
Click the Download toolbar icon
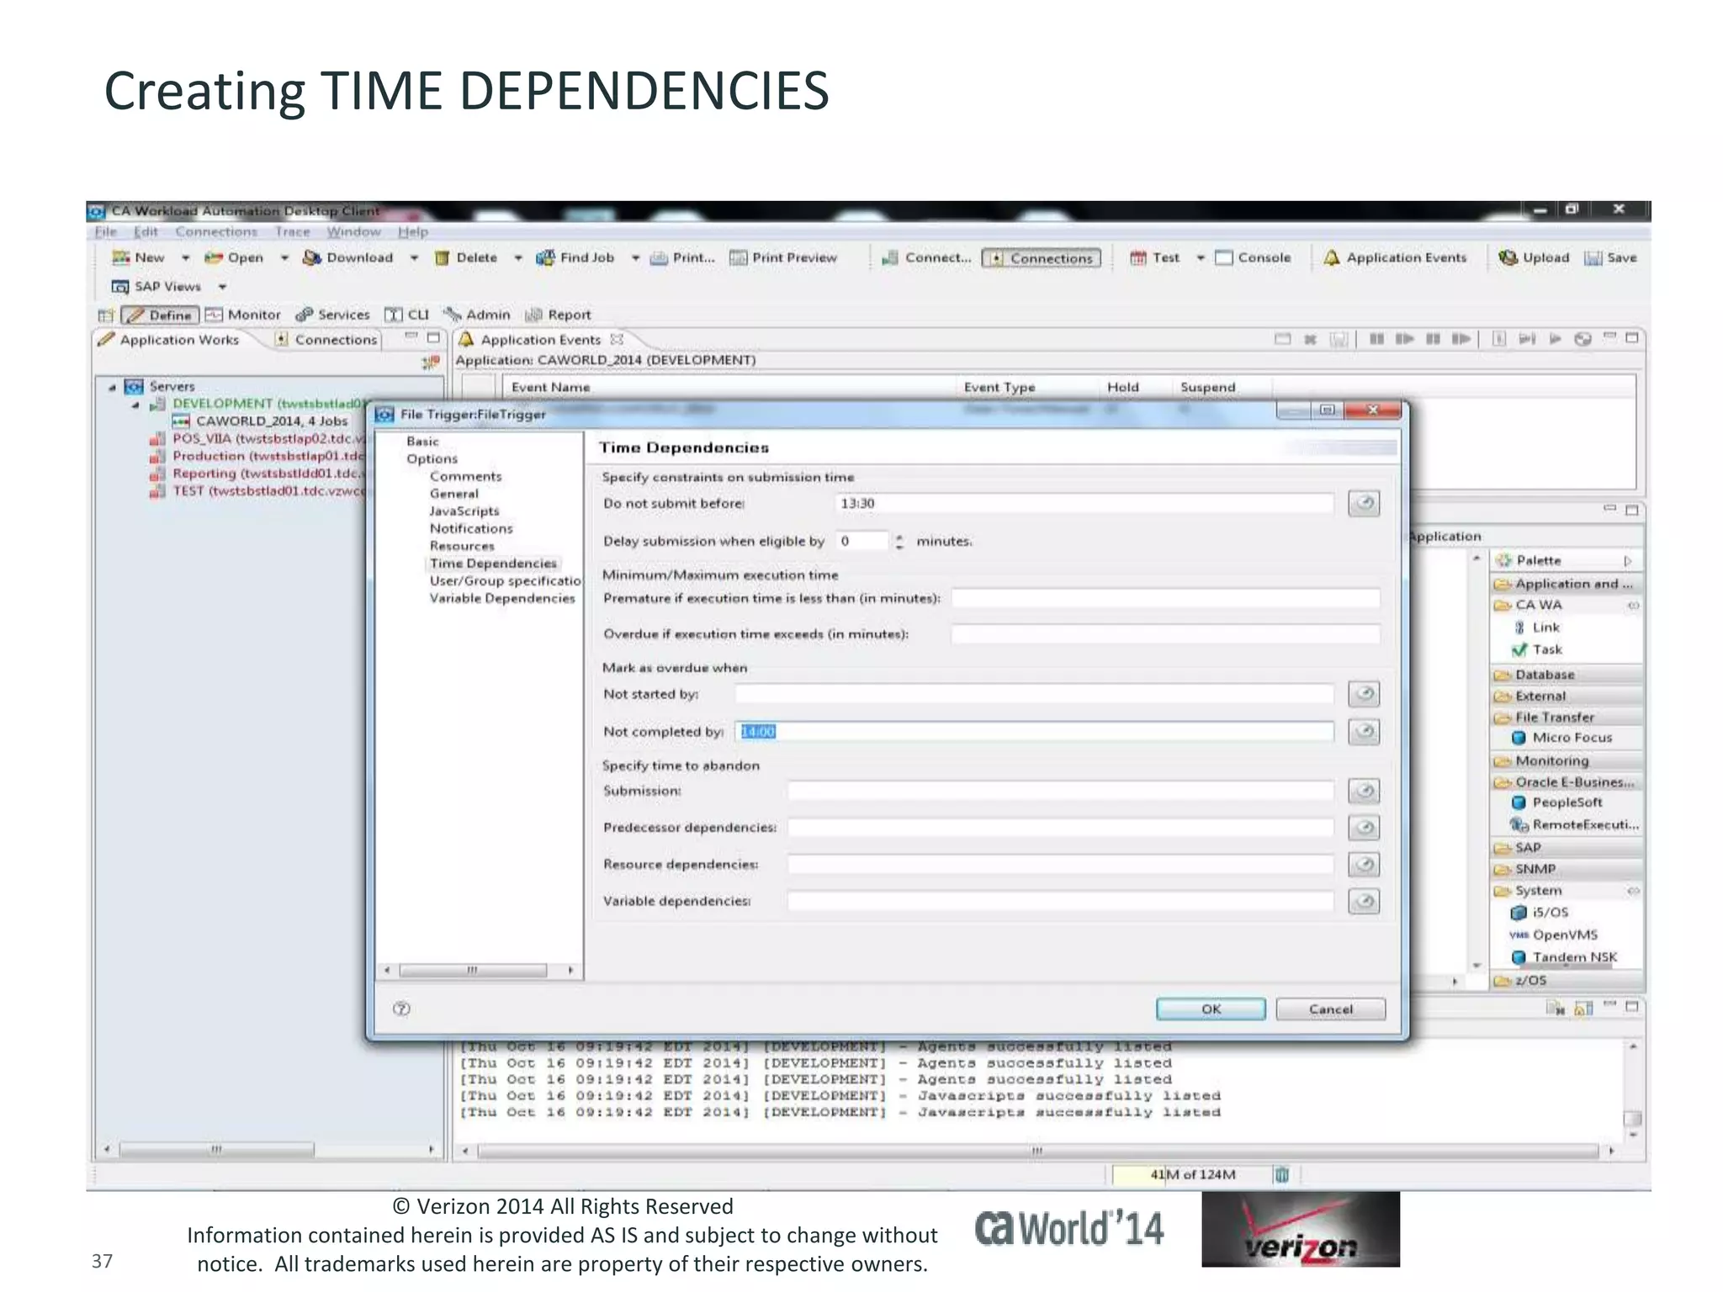click(x=312, y=257)
